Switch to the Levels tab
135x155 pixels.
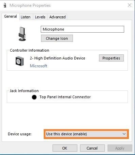[40, 17]
